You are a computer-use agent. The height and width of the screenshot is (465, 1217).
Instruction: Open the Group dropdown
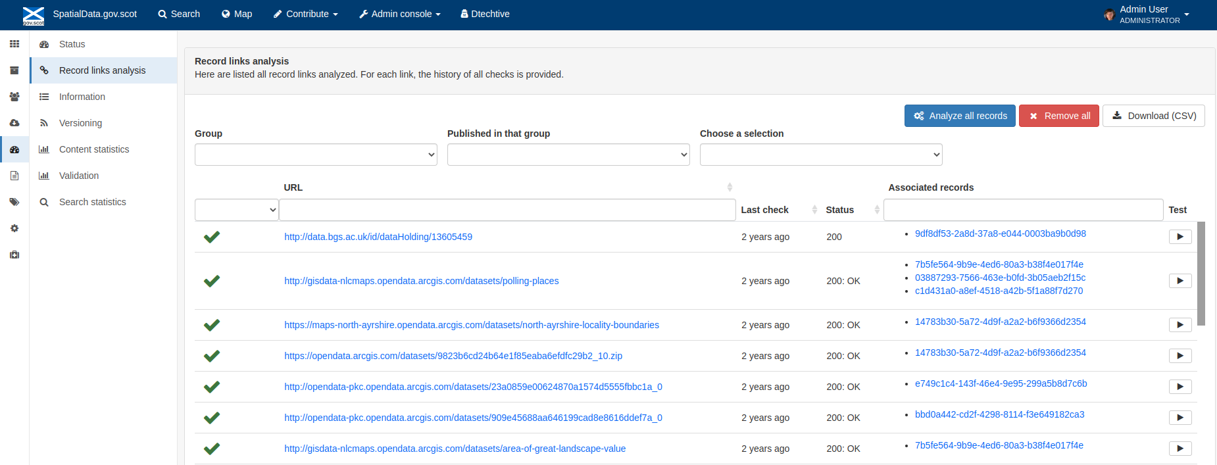(316, 155)
